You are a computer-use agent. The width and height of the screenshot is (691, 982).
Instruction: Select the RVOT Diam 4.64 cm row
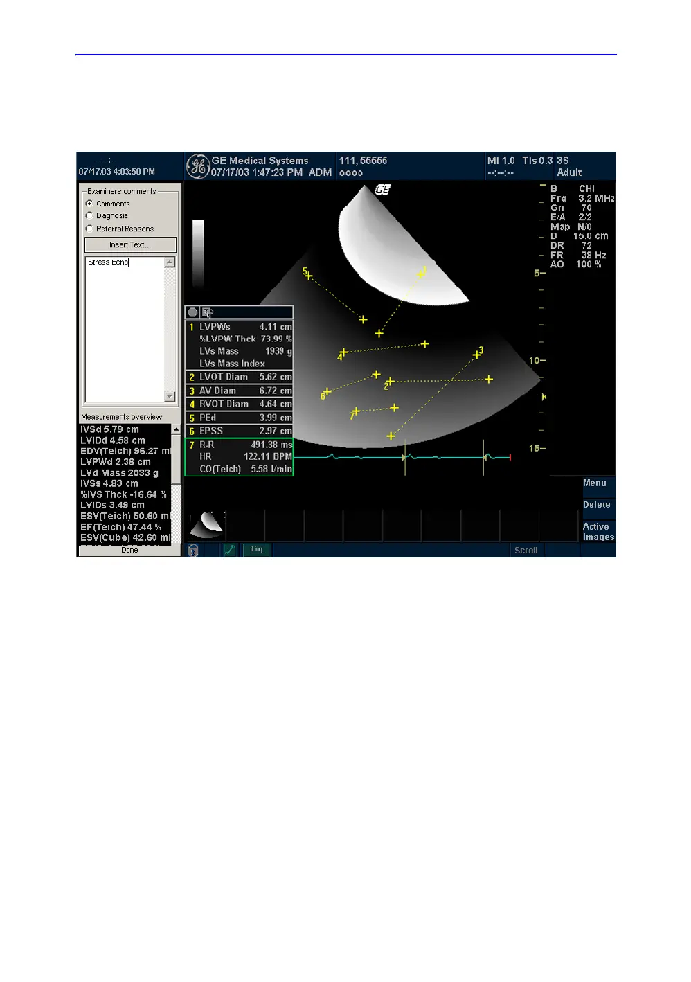pos(240,404)
